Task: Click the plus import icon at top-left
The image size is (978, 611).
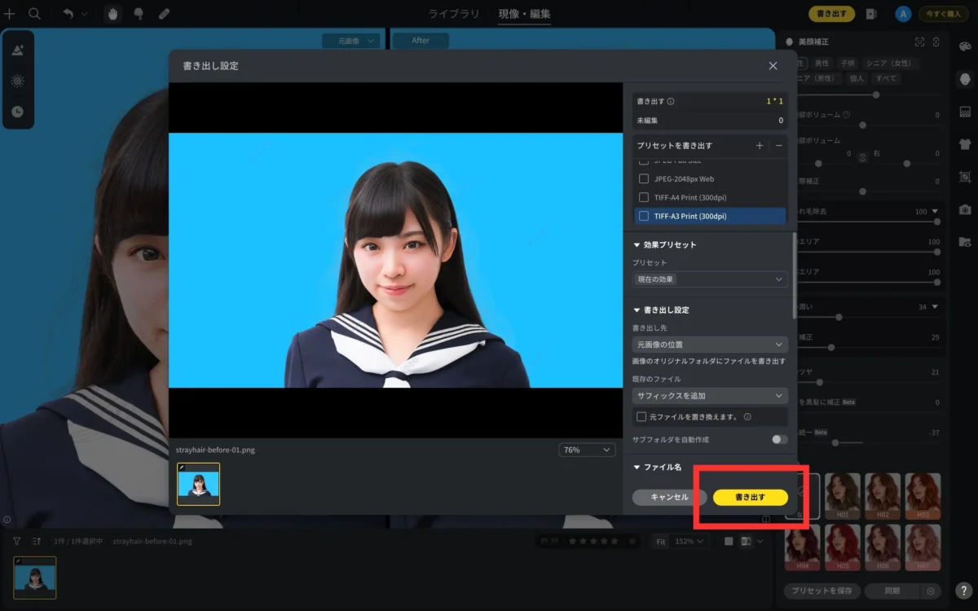Action: 10,14
